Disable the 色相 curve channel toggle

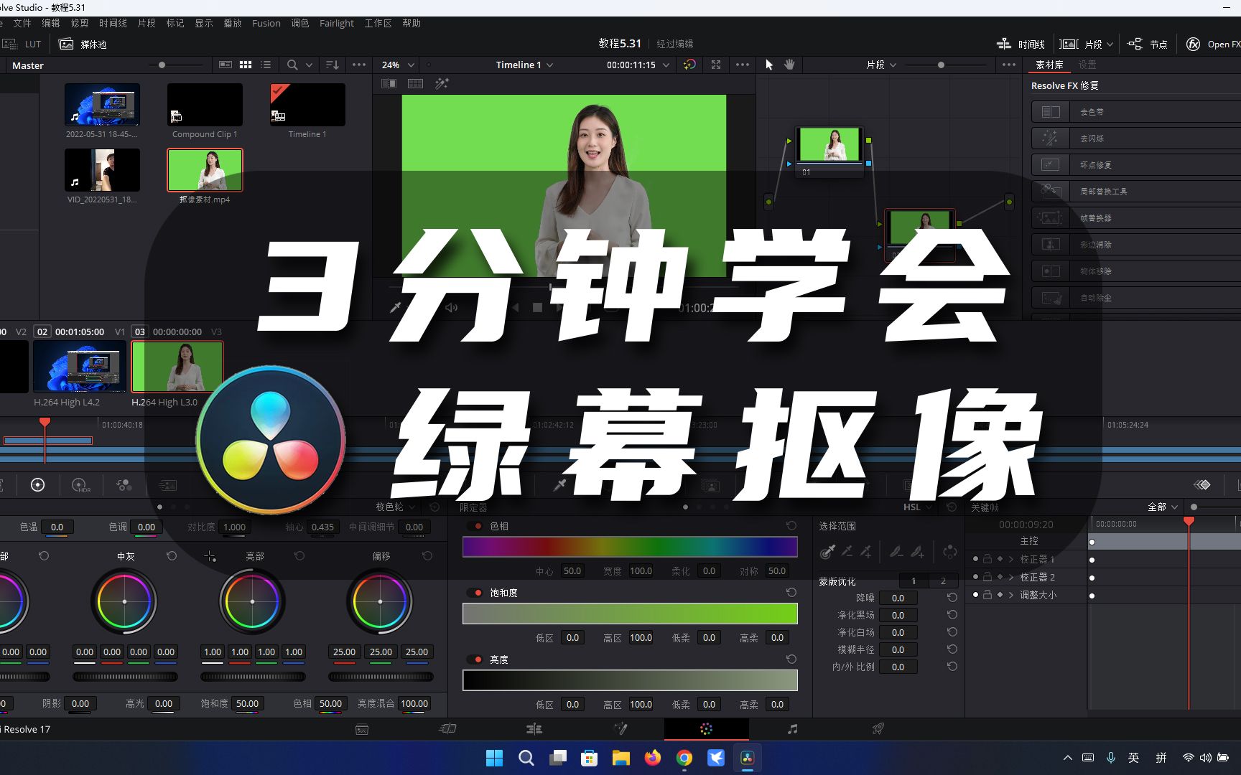[x=475, y=525]
